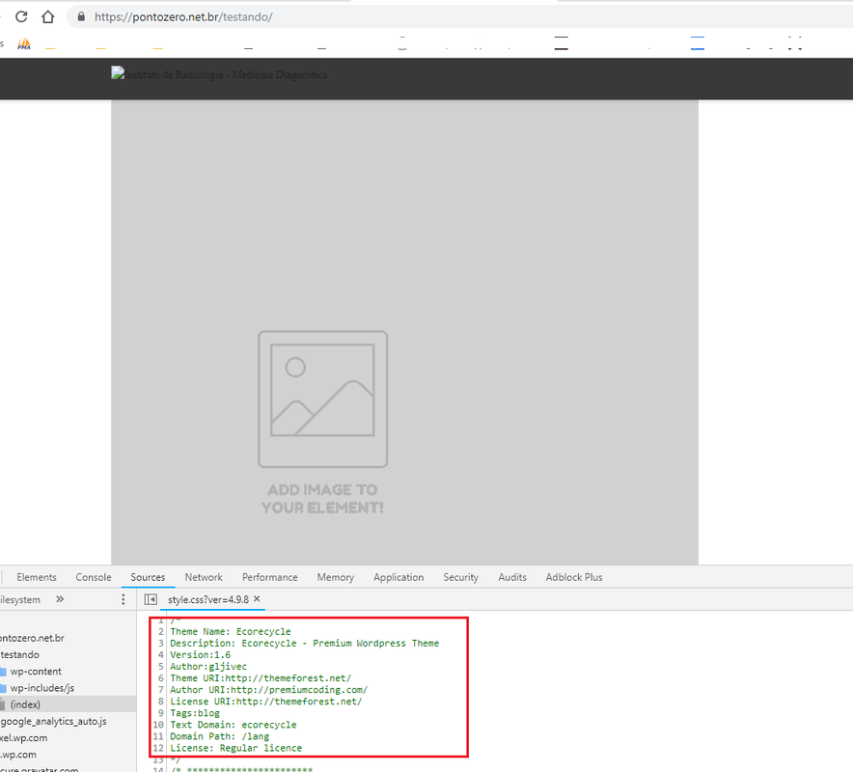Open the Network tab

coord(204,577)
